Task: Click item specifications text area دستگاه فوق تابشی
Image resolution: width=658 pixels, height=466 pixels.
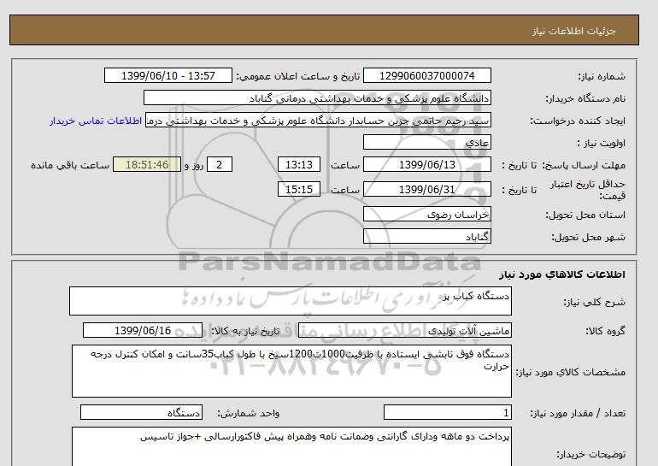Action: 291,371
